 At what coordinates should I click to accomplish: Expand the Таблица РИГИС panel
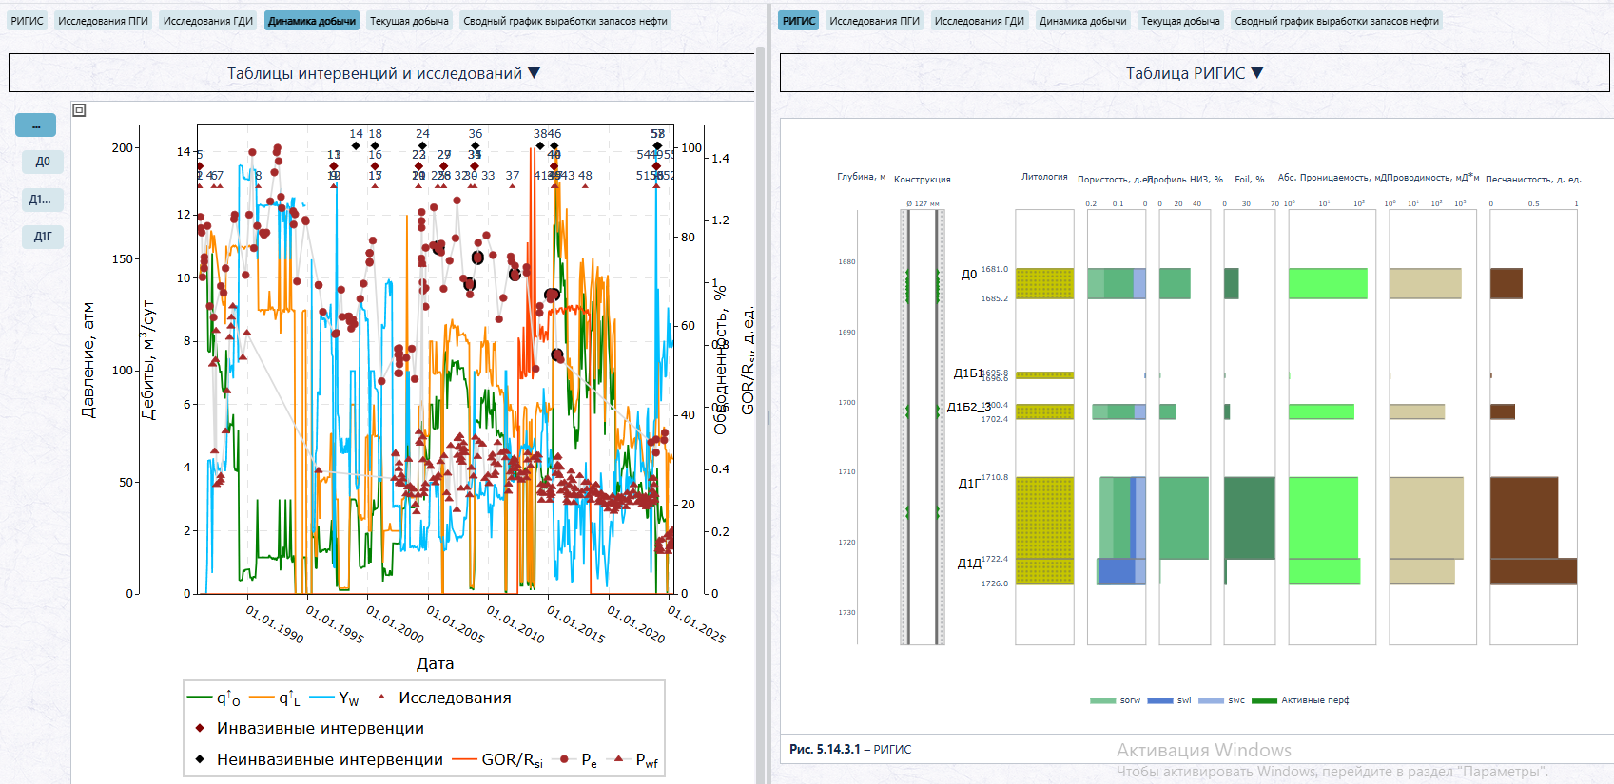click(1195, 73)
